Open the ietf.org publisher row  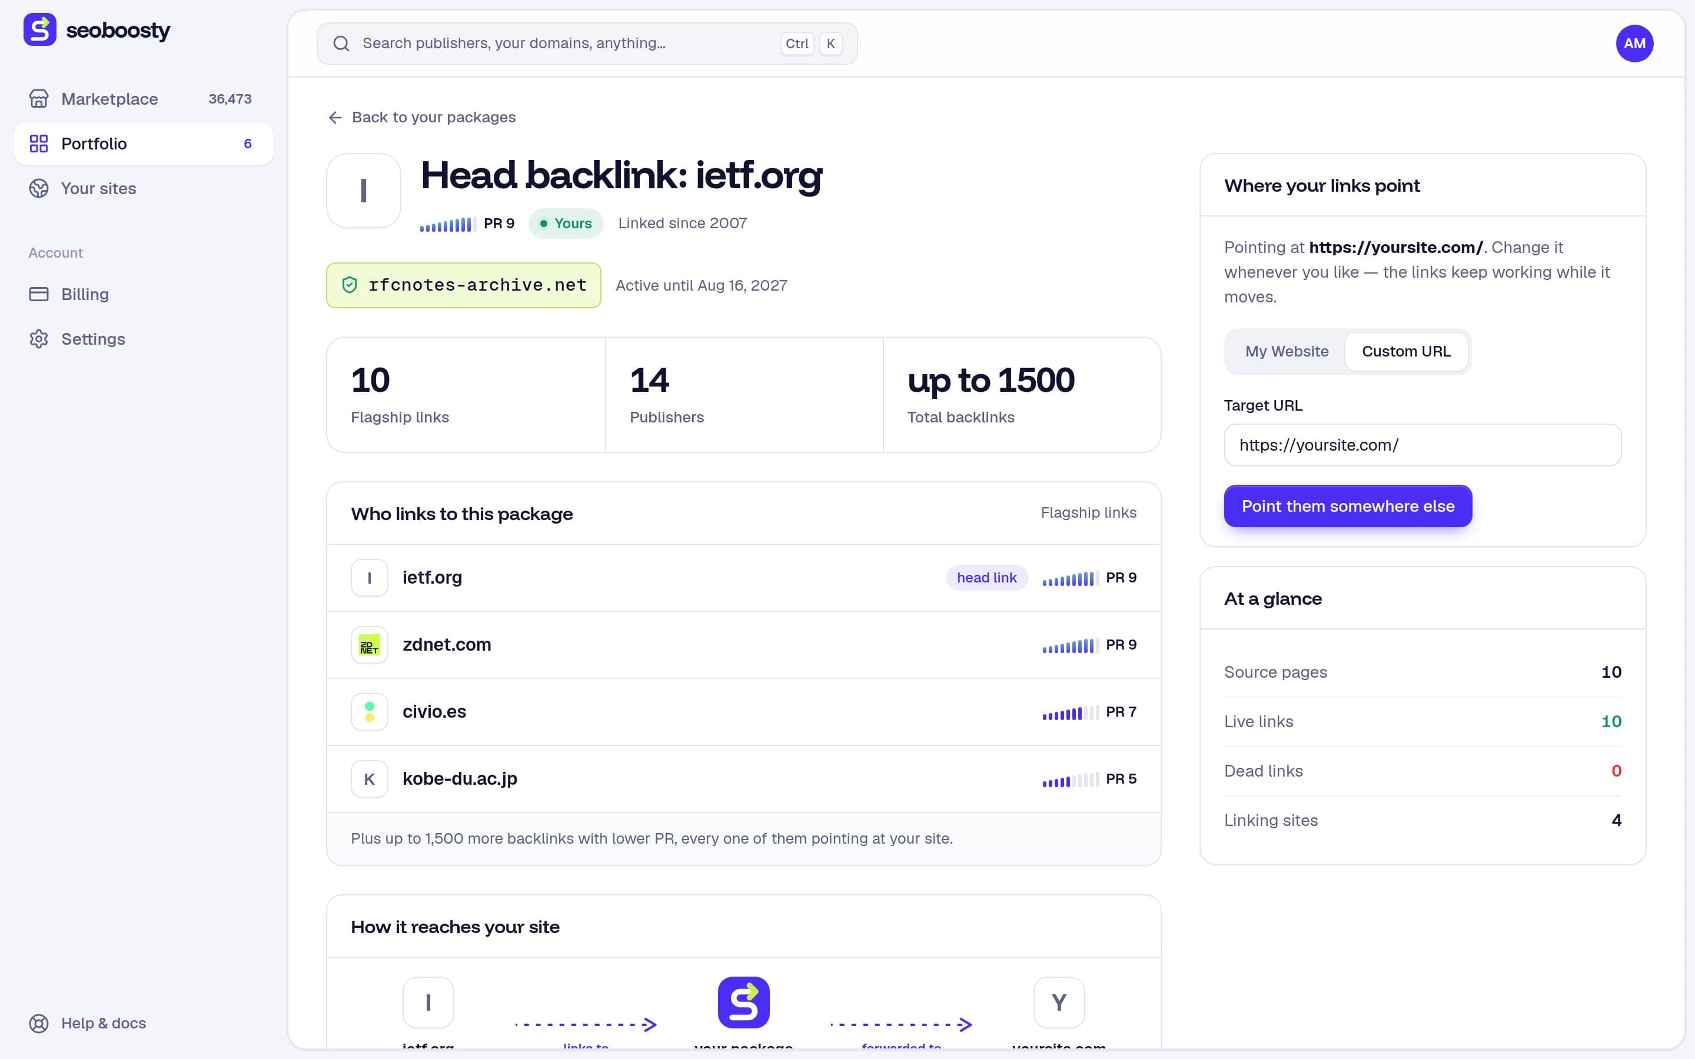[743, 578]
